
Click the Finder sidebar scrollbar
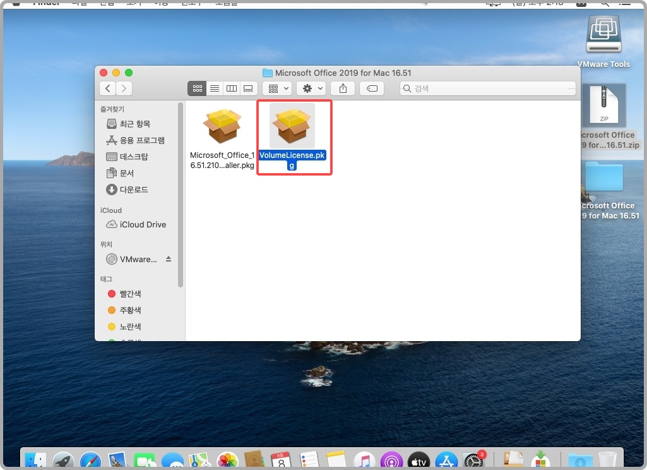pos(181,195)
